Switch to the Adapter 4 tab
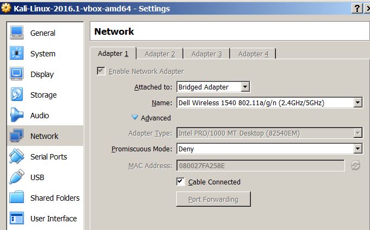The image size is (370, 230). pyautogui.click(x=254, y=54)
